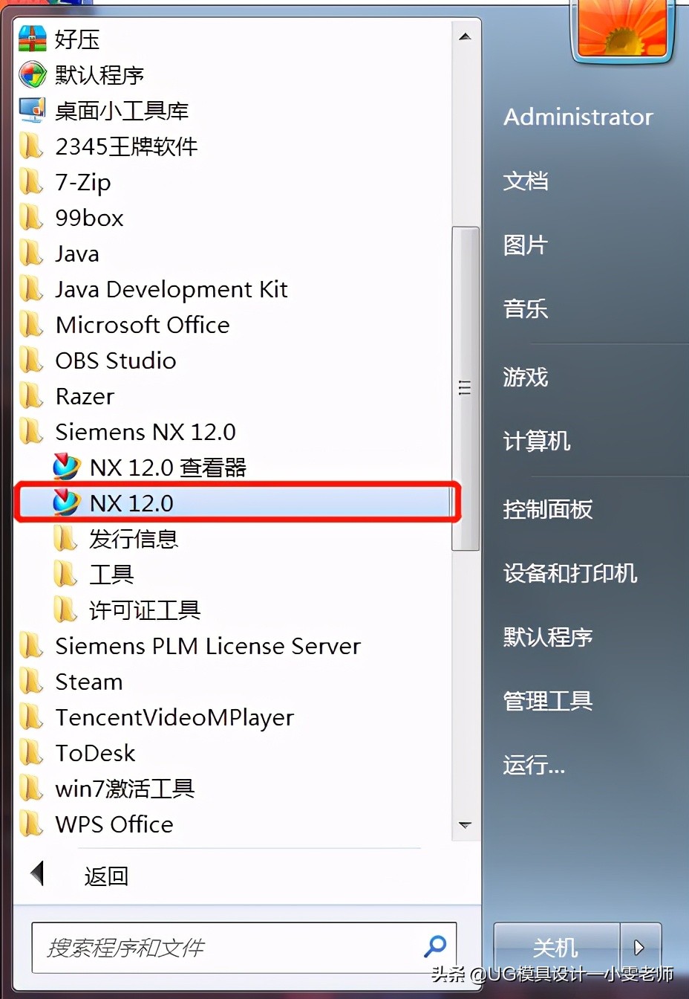Click the 7-Zip folder icon
The width and height of the screenshot is (689, 999).
pos(31,181)
